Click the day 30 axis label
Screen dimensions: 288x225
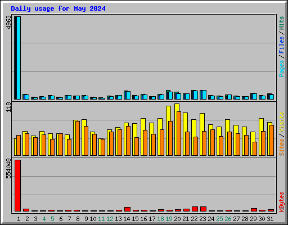(x=262, y=219)
